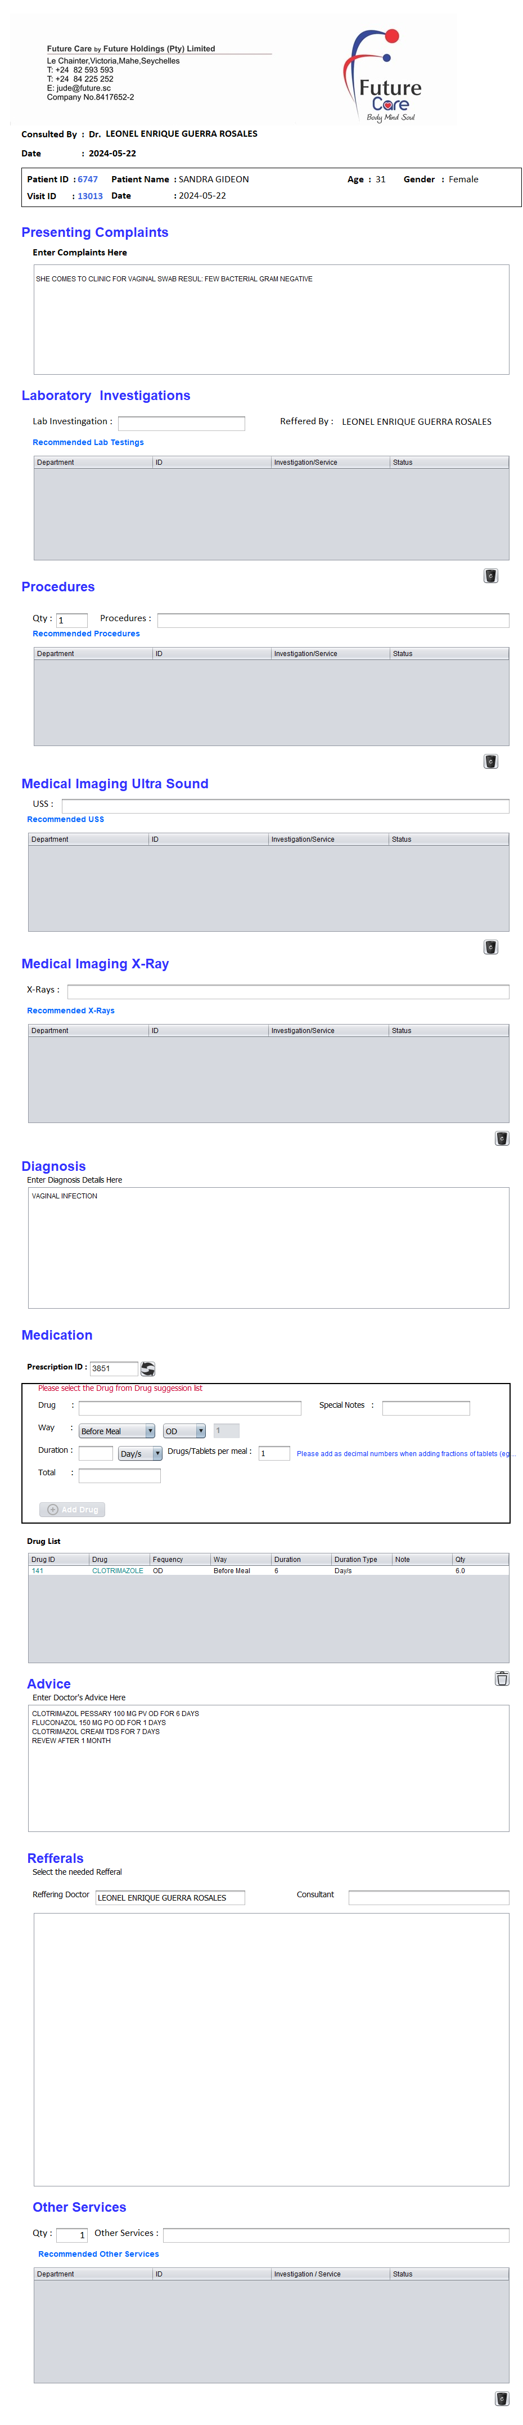The height and width of the screenshot is (2425, 523).
Task: Open the OD frequency dropdown
Action: click(184, 1430)
